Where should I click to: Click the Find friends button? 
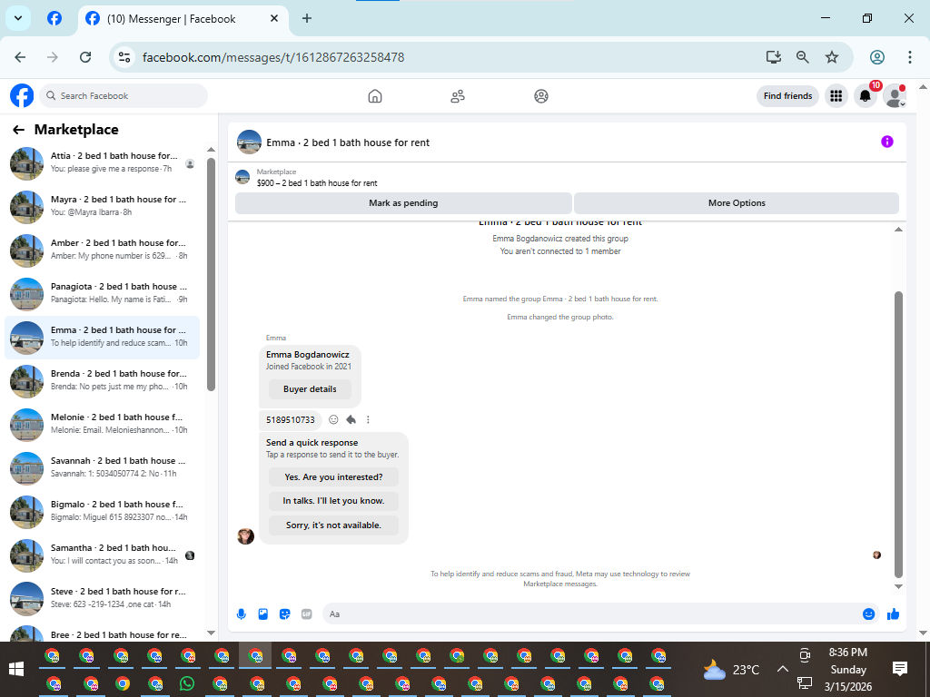coord(787,96)
